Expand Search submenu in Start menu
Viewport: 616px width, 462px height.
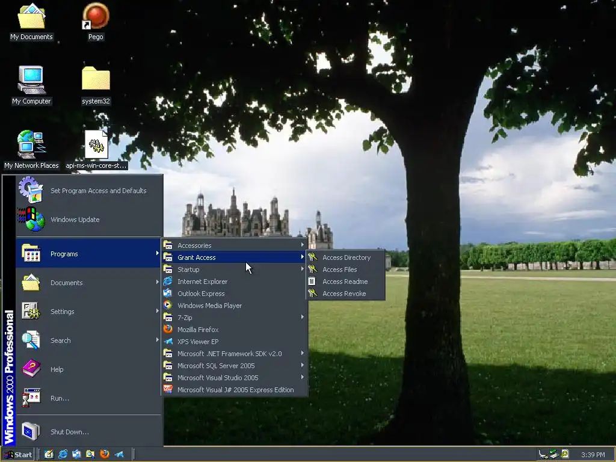pos(89,340)
